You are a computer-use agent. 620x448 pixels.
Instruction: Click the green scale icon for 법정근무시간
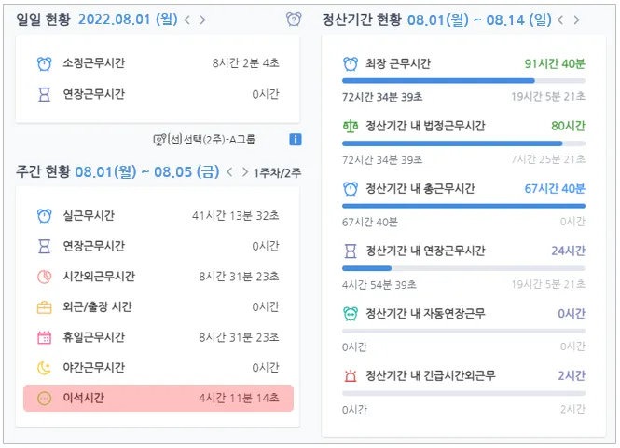pyautogui.click(x=351, y=126)
